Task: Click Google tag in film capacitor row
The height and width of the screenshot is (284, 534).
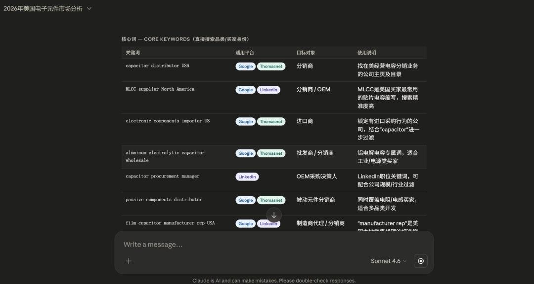Action: pos(246,224)
